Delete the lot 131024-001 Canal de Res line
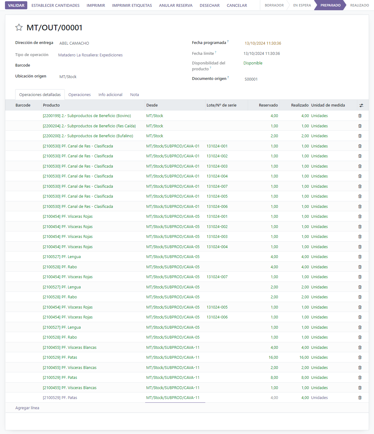374x434 pixels. pos(360,146)
